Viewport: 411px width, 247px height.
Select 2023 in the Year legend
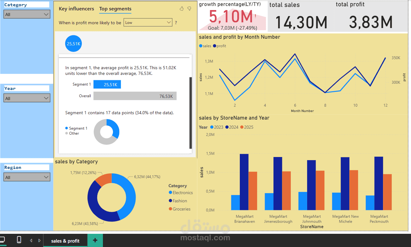coord(216,127)
